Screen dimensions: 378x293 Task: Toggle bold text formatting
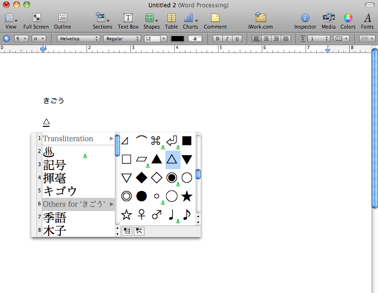[217, 39]
